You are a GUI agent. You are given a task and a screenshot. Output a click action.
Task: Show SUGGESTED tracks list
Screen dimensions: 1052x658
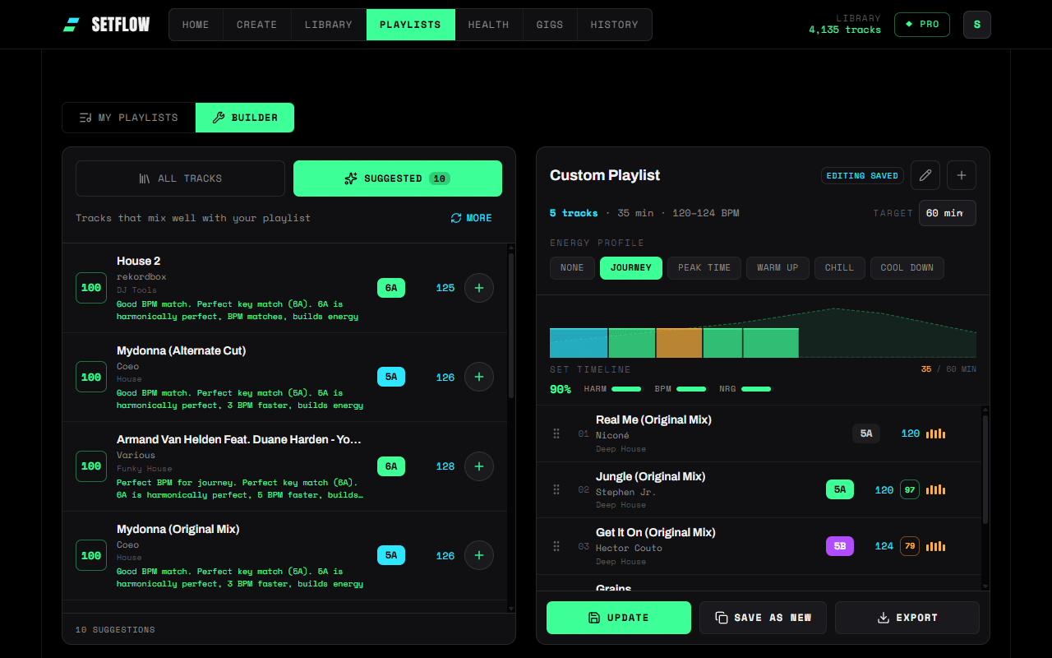tap(398, 178)
